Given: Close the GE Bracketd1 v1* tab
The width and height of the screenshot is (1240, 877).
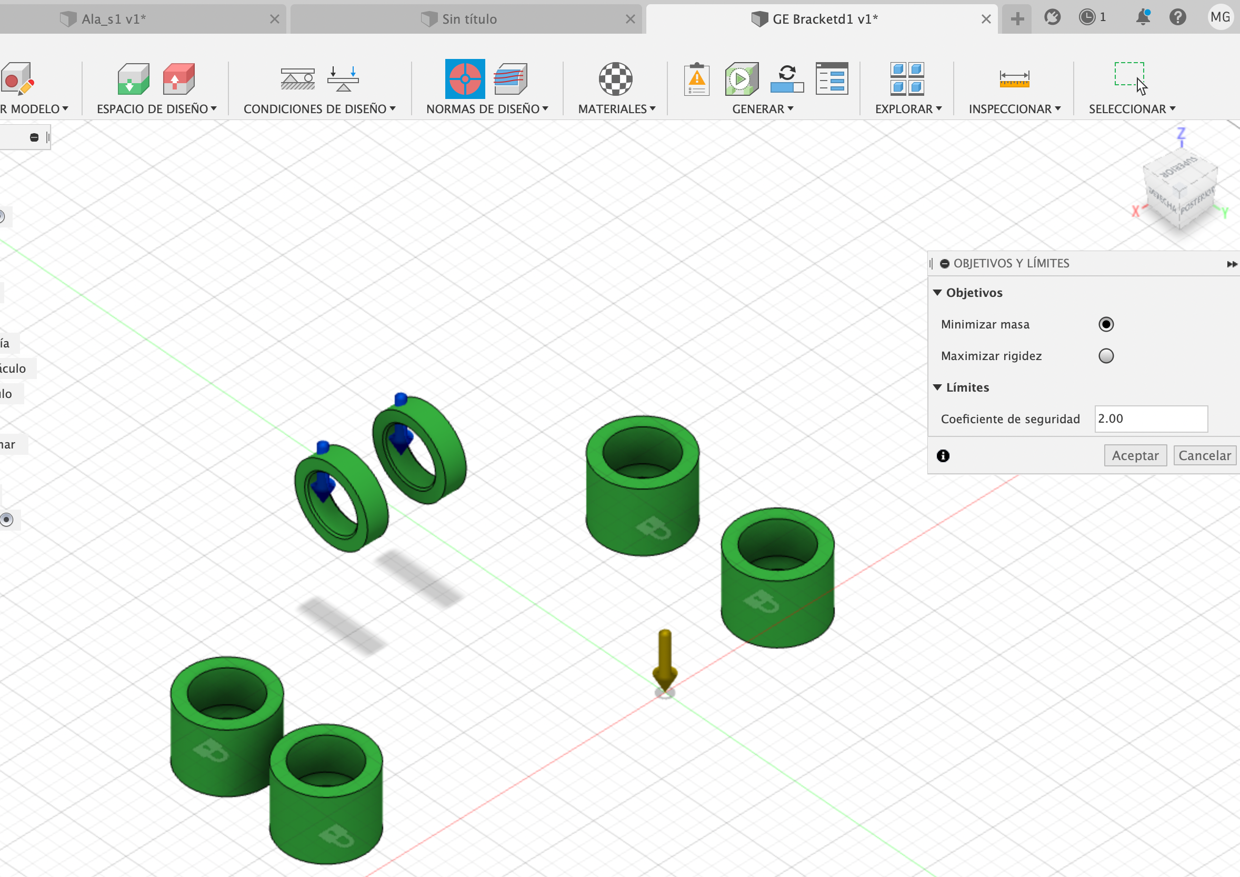Looking at the screenshot, I should (x=986, y=19).
